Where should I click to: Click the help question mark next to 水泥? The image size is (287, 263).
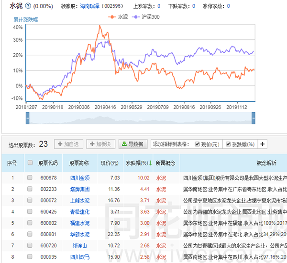click(x=28, y=6)
